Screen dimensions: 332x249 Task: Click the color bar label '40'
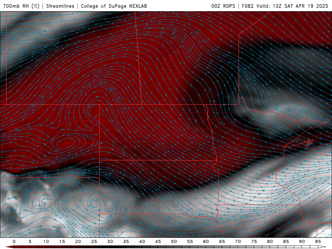click(x=142, y=242)
